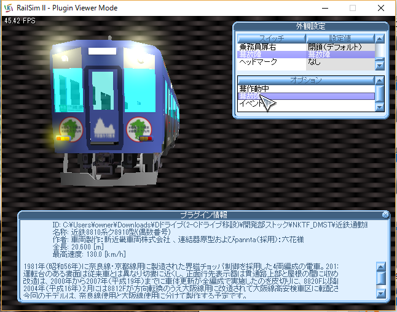
Task: Choose the 幕作動中 option
Action: click(x=306, y=89)
